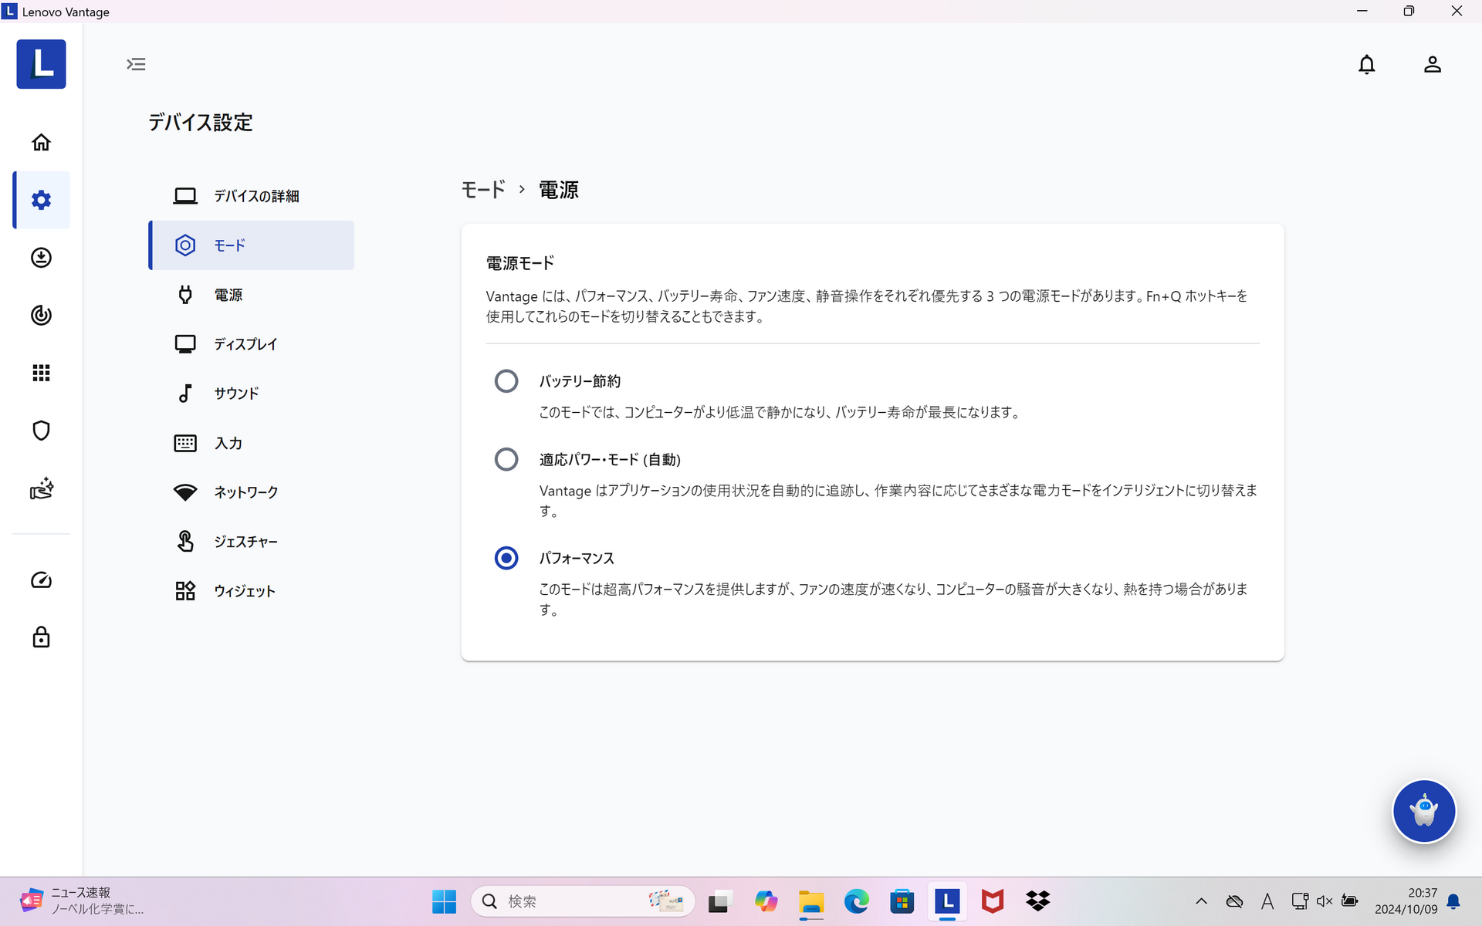Viewport: 1482px width, 926px height.
Task: Click 電源 breadcrumb heading
Action: click(559, 190)
